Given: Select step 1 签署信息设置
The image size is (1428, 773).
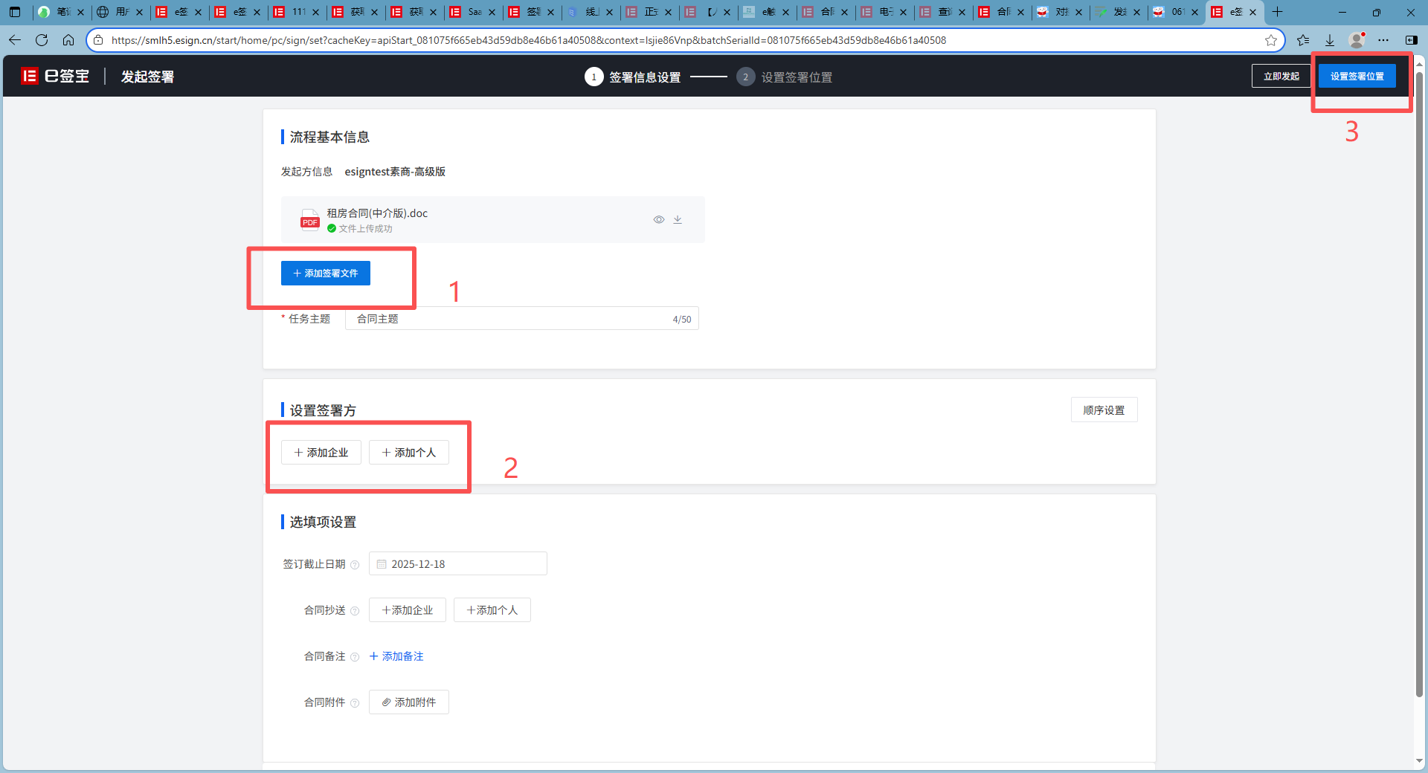Looking at the screenshot, I should [x=633, y=77].
